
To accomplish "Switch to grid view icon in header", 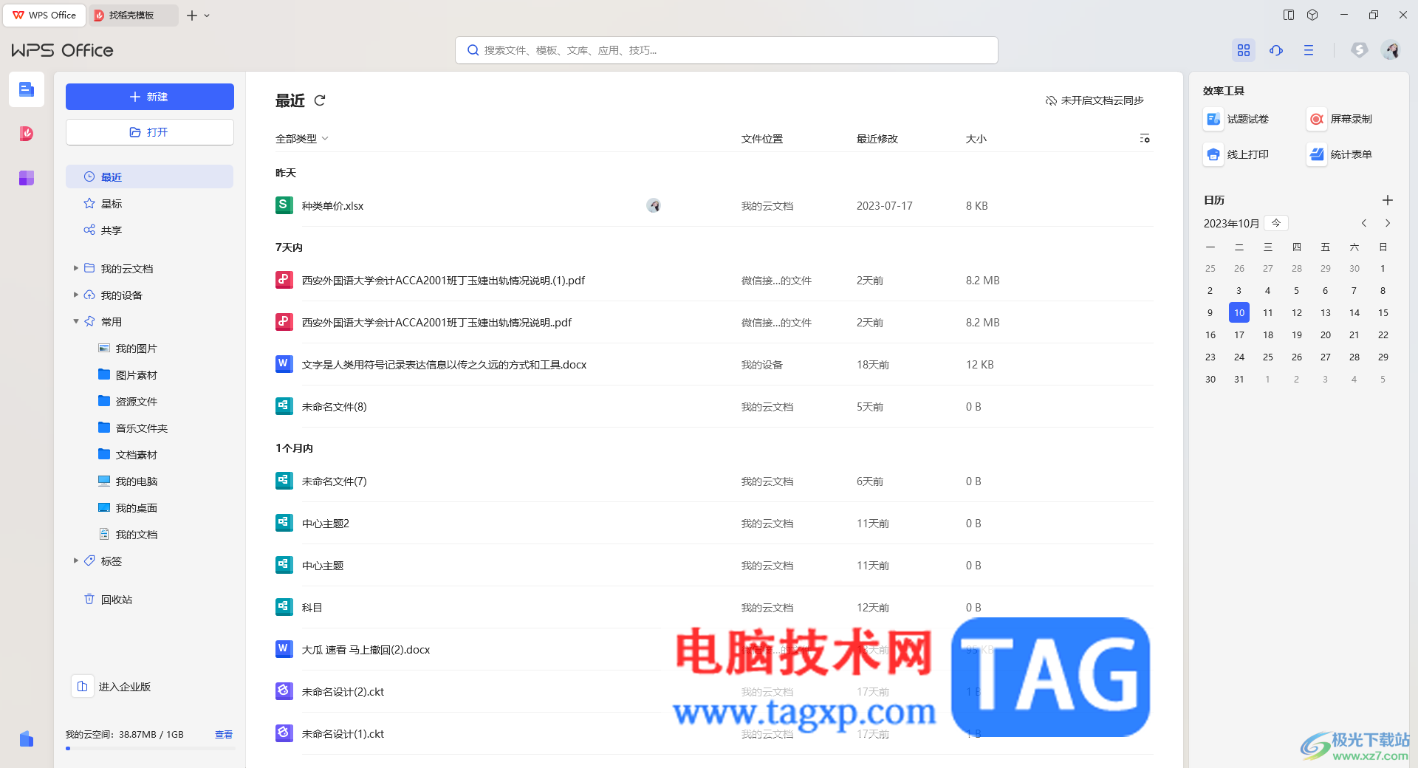I will coord(1244,50).
